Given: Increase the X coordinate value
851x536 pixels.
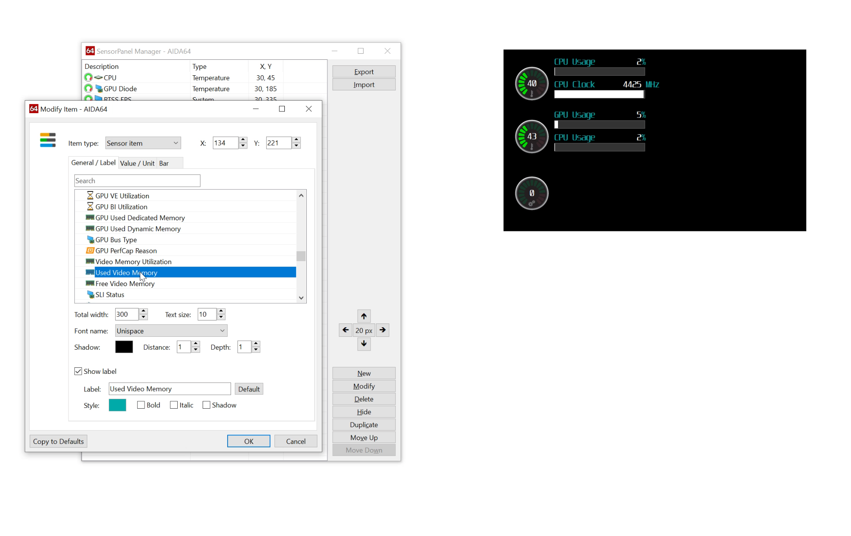Looking at the screenshot, I should coord(243,140).
